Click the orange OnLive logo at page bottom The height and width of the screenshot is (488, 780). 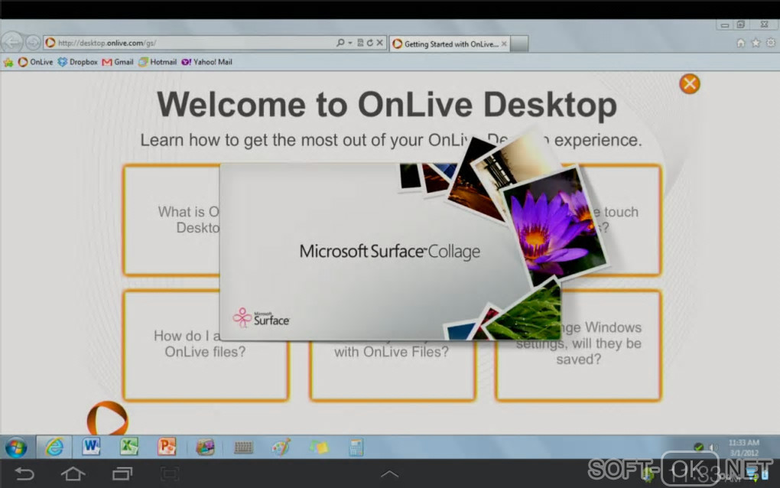[108, 418]
